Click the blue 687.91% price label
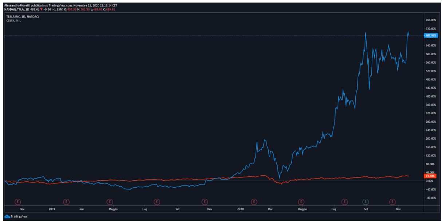 (430, 35)
